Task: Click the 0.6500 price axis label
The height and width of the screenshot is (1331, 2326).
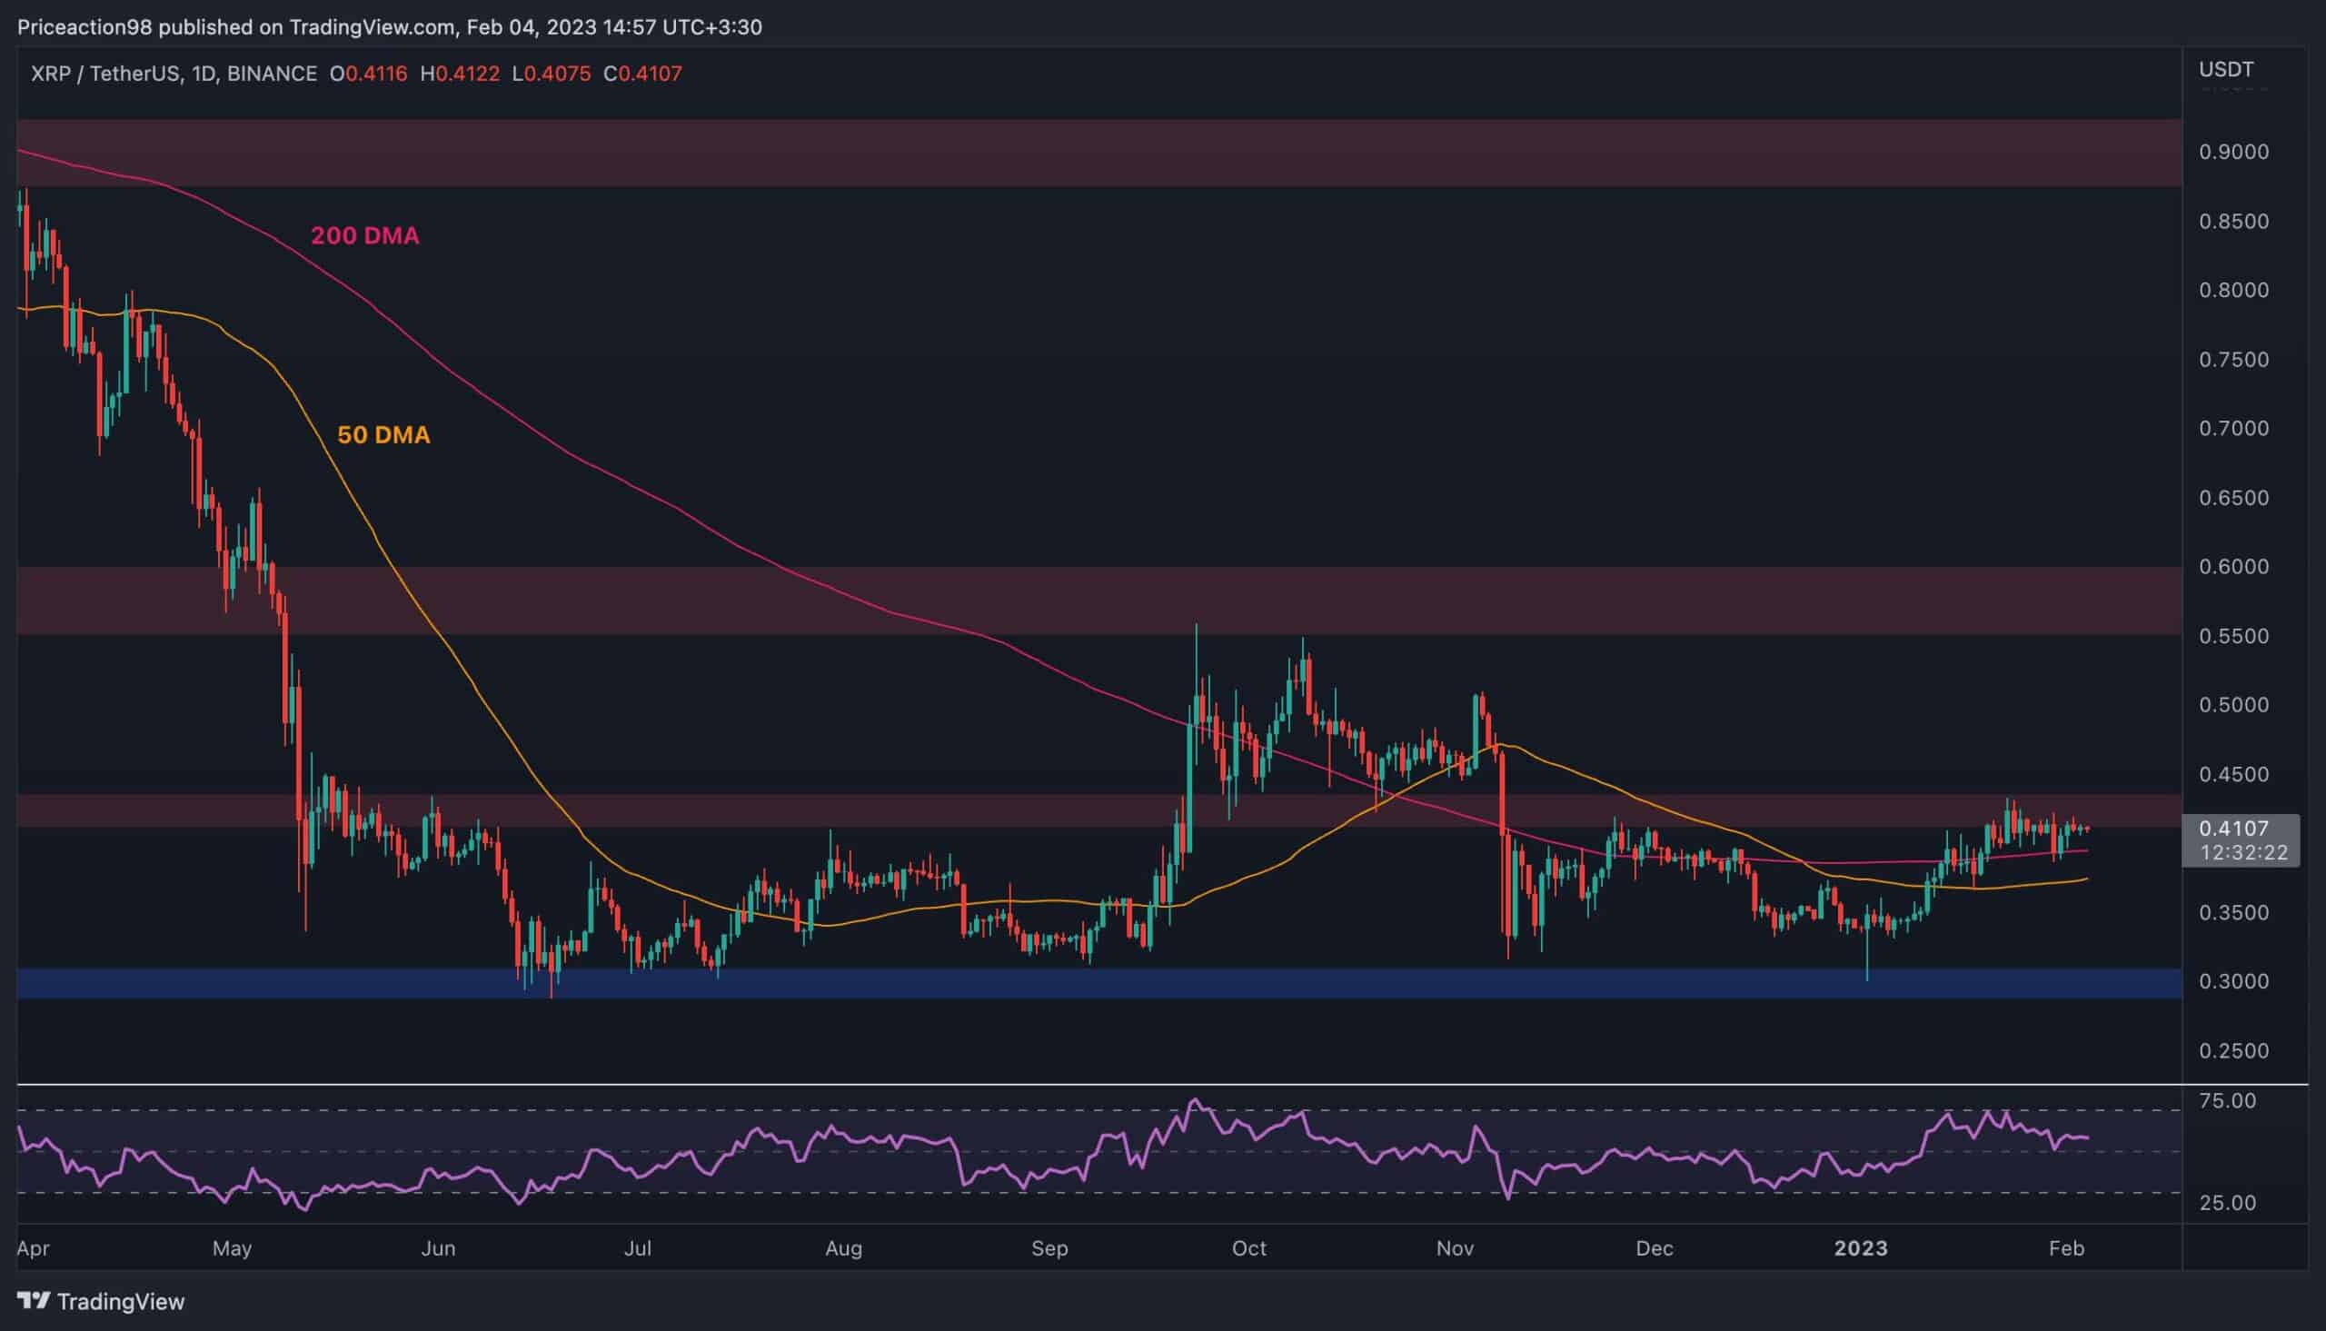Action: click(2233, 497)
